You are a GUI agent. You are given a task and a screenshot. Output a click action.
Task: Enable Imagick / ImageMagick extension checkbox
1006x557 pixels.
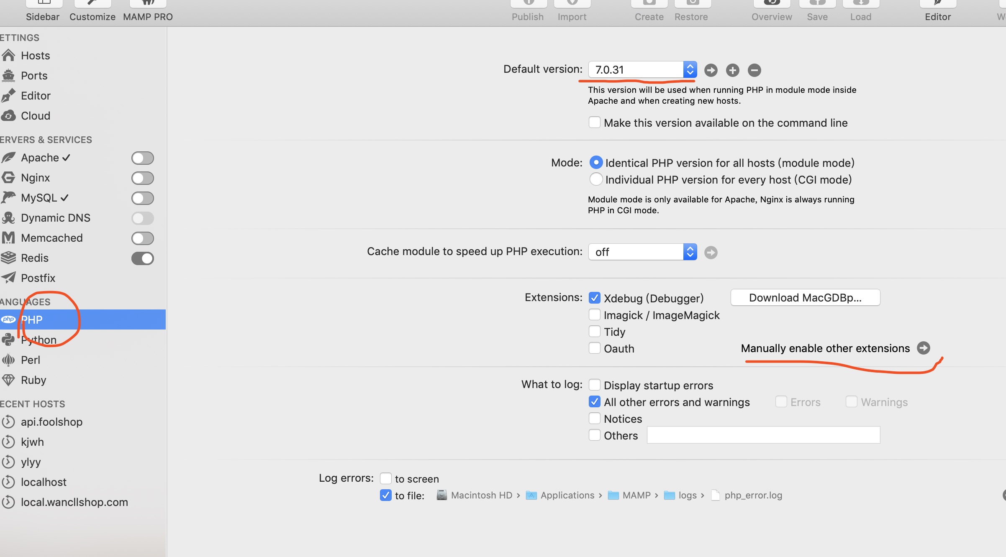click(x=594, y=315)
